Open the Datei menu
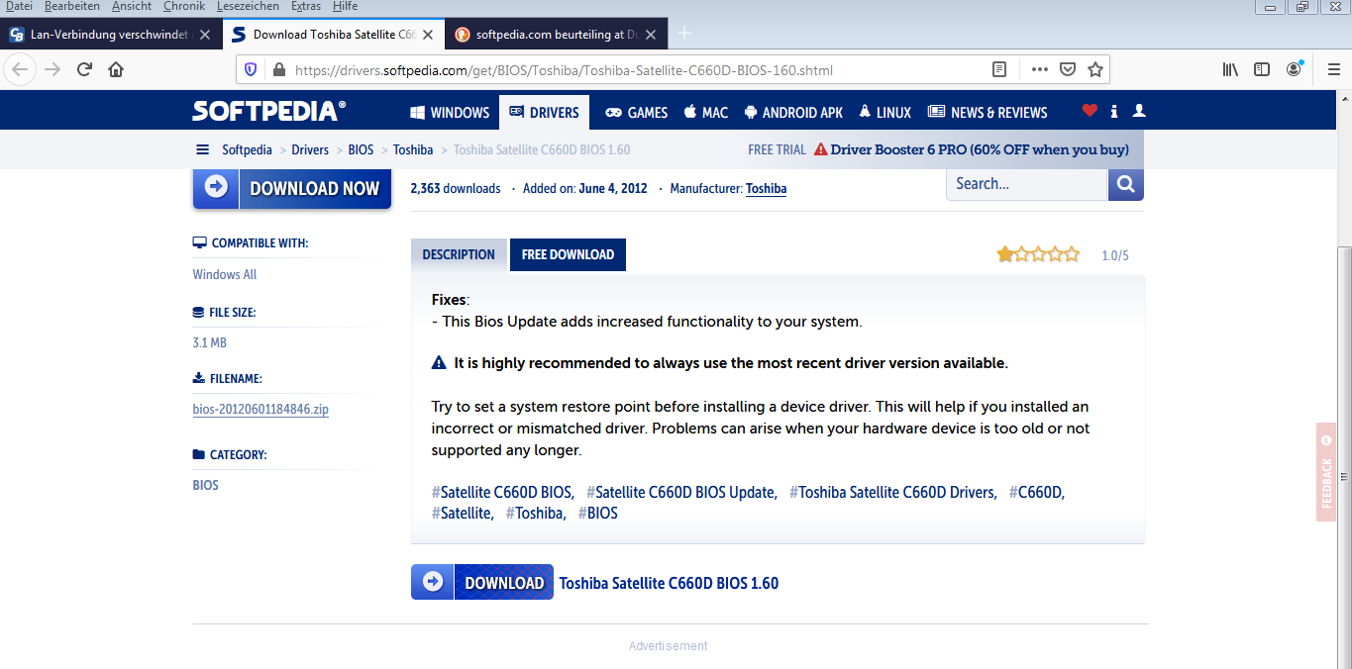The height and width of the screenshot is (669, 1352). tap(19, 7)
